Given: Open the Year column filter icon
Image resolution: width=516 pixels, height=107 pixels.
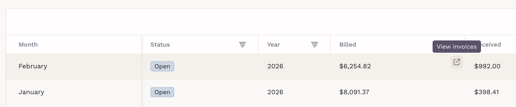Looking at the screenshot, I should (x=314, y=45).
